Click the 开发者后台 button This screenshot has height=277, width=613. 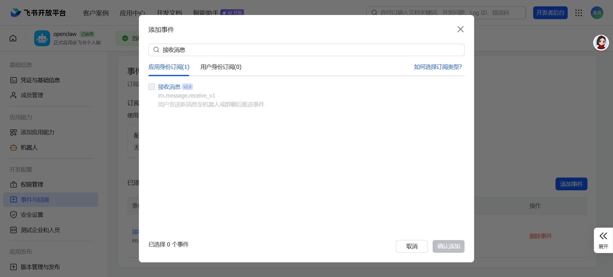point(550,13)
